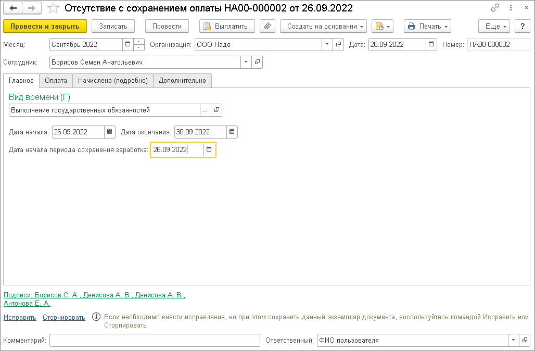The height and width of the screenshot is (351, 535).
Task: Click the Сторнировать link
Action: pyautogui.click(x=63, y=317)
